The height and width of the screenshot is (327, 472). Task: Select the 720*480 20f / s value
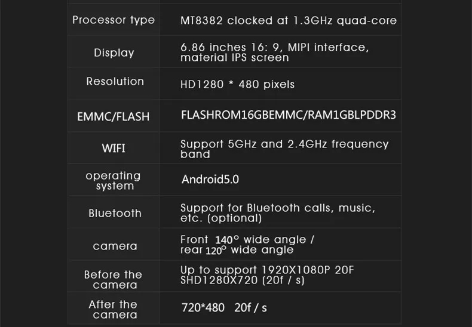tap(224, 308)
